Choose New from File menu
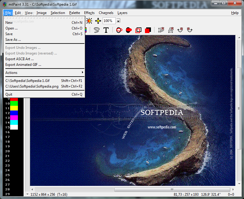 [x=44, y=23]
